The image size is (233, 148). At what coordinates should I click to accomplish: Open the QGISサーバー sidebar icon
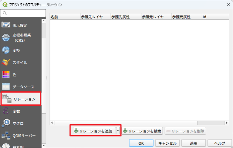click(x=6, y=136)
